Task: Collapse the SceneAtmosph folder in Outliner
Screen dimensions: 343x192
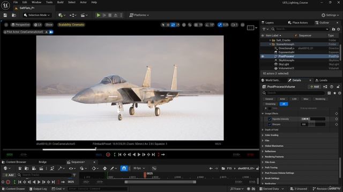Action: click(270, 44)
